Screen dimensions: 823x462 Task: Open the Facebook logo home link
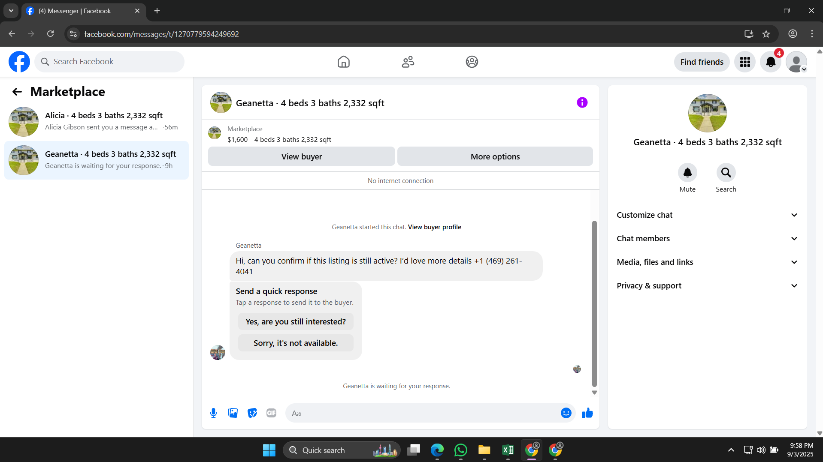click(19, 62)
